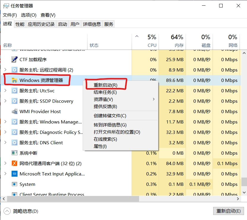Click the System process icon
The width and height of the screenshot is (247, 220).
tap(15, 184)
